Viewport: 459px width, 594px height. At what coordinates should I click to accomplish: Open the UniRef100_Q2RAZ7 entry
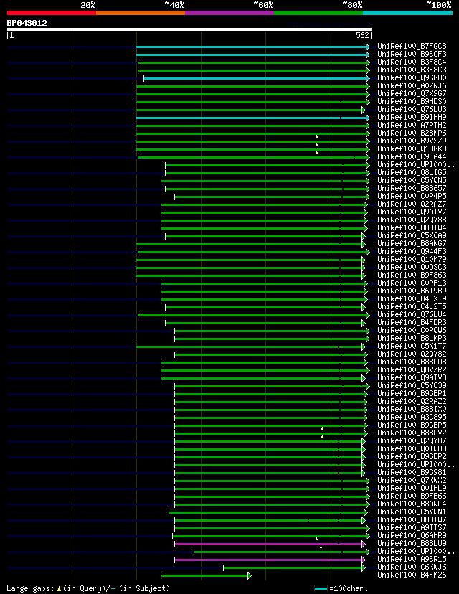(412, 204)
